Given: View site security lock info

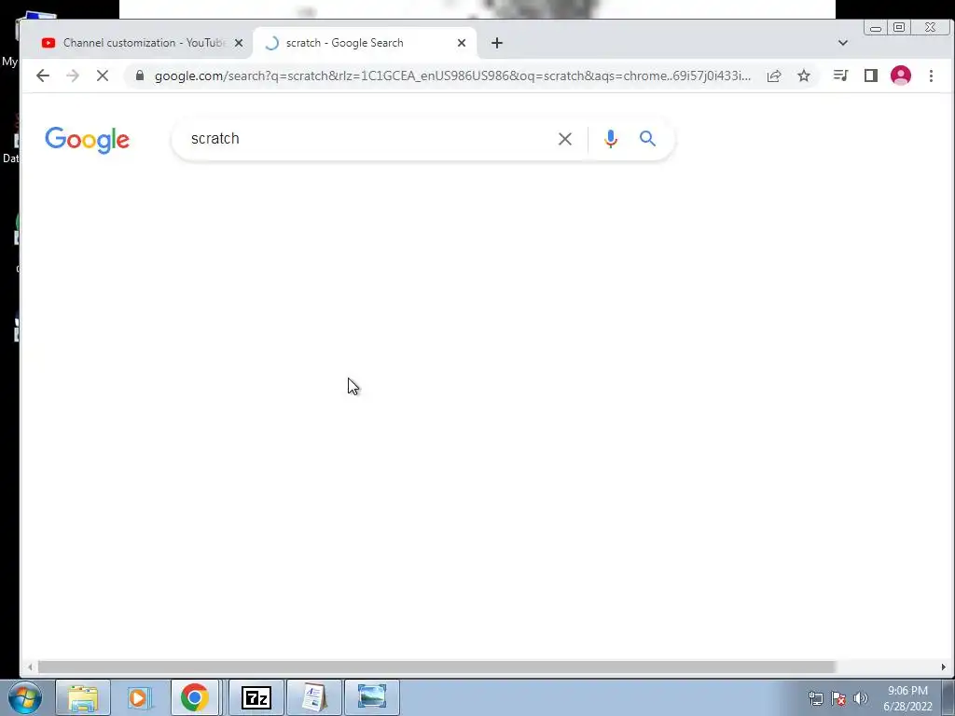Looking at the screenshot, I should [x=140, y=76].
